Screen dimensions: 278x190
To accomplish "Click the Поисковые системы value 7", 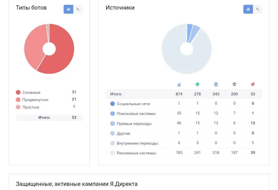I will (234, 113).
